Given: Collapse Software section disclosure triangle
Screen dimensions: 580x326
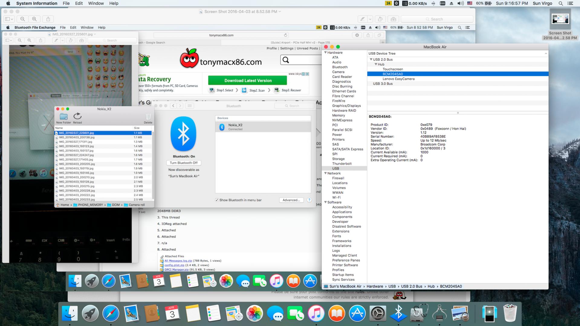Looking at the screenshot, I should [326, 202].
